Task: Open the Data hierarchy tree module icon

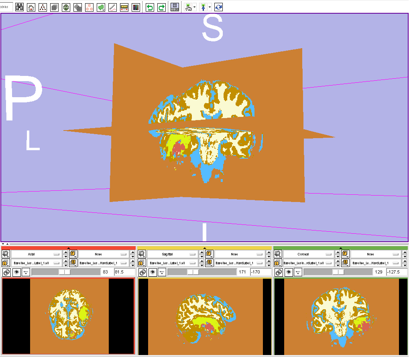Action: [42, 7]
